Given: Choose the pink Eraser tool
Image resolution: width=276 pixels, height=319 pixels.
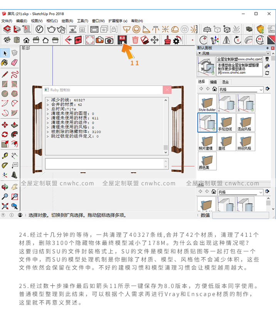Looking at the screenshot, I should [x=14, y=63].
